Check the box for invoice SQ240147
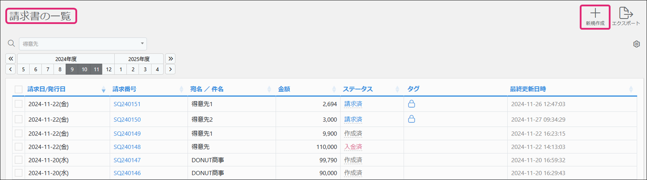Viewport: 647px width, 180px height. [x=19, y=160]
